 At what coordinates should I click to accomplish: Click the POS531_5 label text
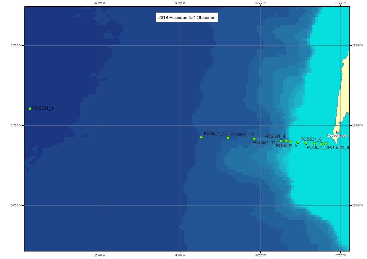(x=286, y=146)
